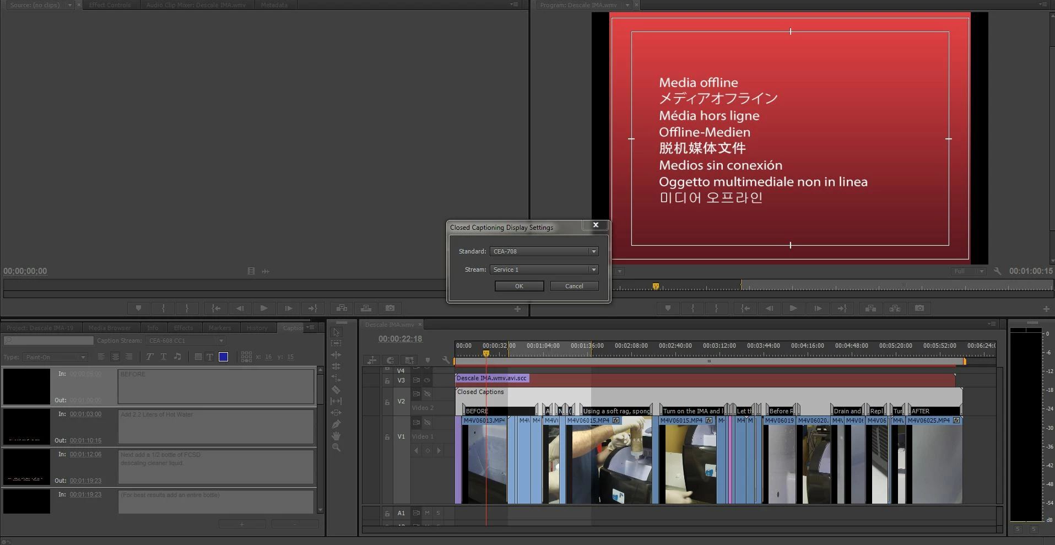
Task: Step back one frame in Program monitor
Action: [769, 308]
